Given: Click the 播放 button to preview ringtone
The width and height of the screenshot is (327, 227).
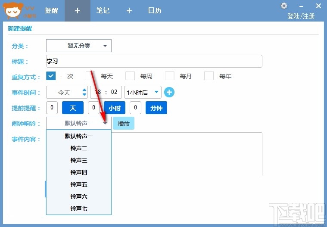Looking at the screenshot, I should (x=124, y=123).
